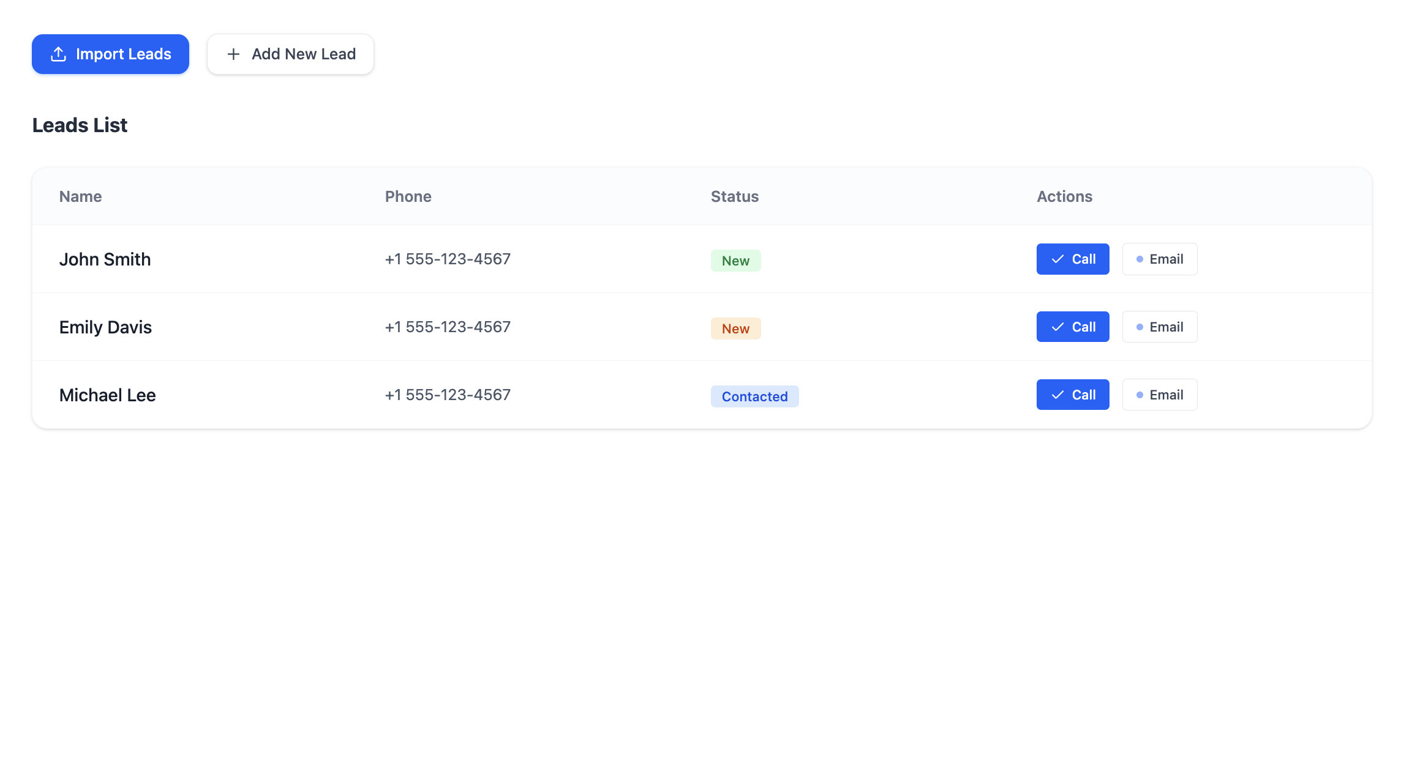Click Emily Davis's phone number
The width and height of the screenshot is (1412, 761).
(x=448, y=327)
